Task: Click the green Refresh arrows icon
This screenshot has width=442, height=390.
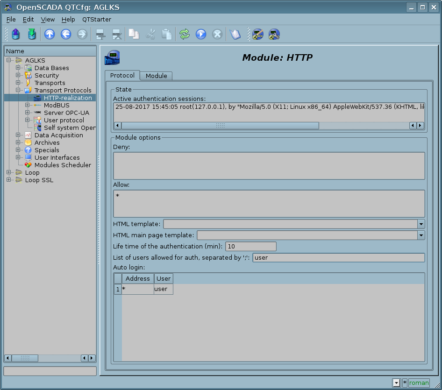Action: coord(185,34)
